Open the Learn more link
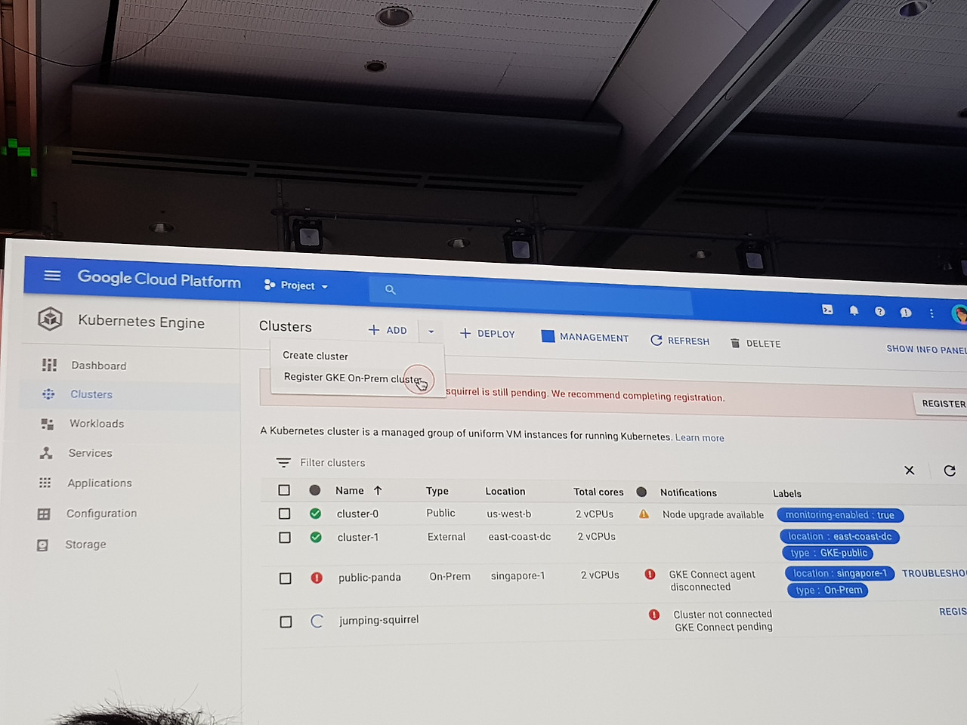967x725 pixels. pyautogui.click(x=700, y=438)
